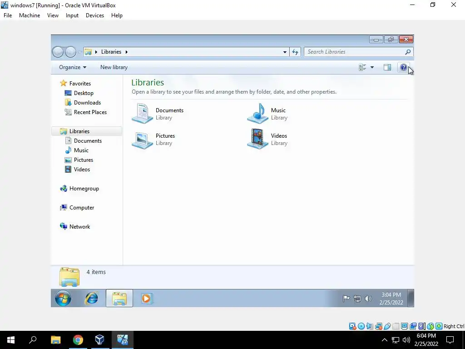
Task: Click VirtualBox CPU virtualization indicator
Action: click(x=421, y=326)
